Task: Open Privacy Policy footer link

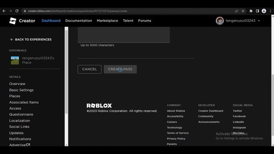Action: click(x=176, y=139)
